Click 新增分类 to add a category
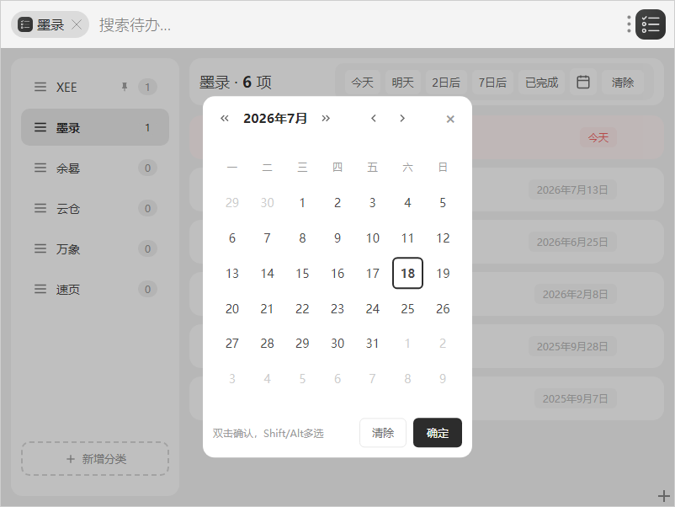The image size is (675, 507). (x=95, y=459)
